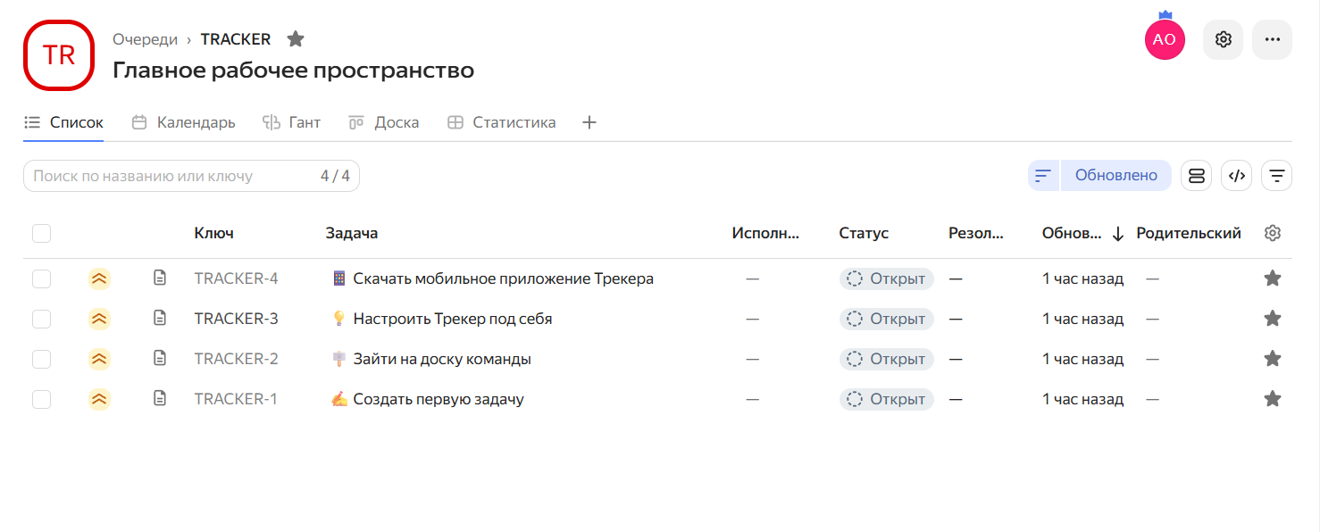Favorite TRACKER-1 with its star
The height and width of the screenshot is (532, 1320).
point(1273,399)
